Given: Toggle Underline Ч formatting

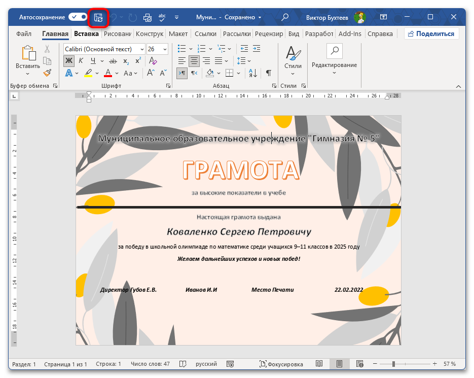Looking at the screenshot, I should point(93,61).
